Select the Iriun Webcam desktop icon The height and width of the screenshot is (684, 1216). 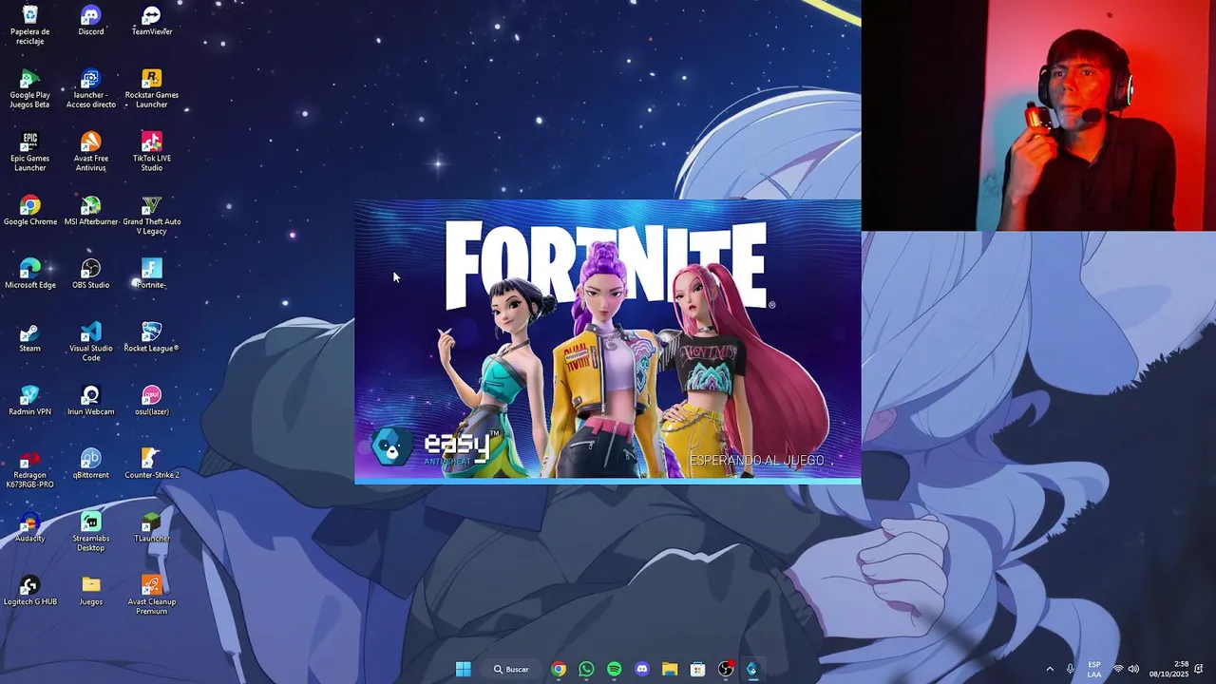click(x=90, y=401)
